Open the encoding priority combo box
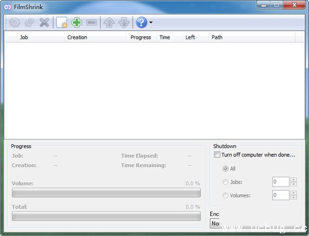Image resolution: width=309 pixels, height=236 pixels. point(215,223)
